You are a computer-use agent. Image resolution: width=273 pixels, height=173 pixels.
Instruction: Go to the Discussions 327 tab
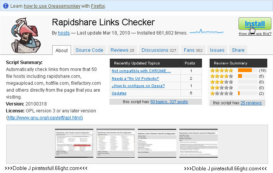point(159,50)
